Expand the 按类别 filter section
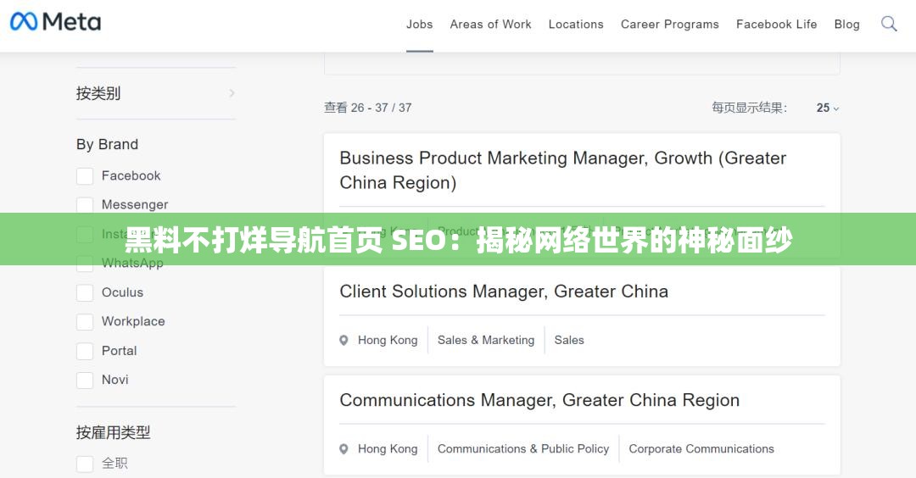 pyautogui.click(x=156, y=93)
